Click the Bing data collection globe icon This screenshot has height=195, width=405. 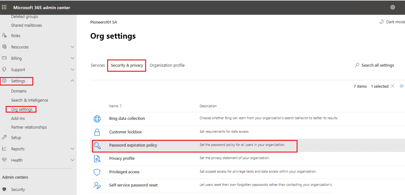pyautogui.click(x=97, y=119)
